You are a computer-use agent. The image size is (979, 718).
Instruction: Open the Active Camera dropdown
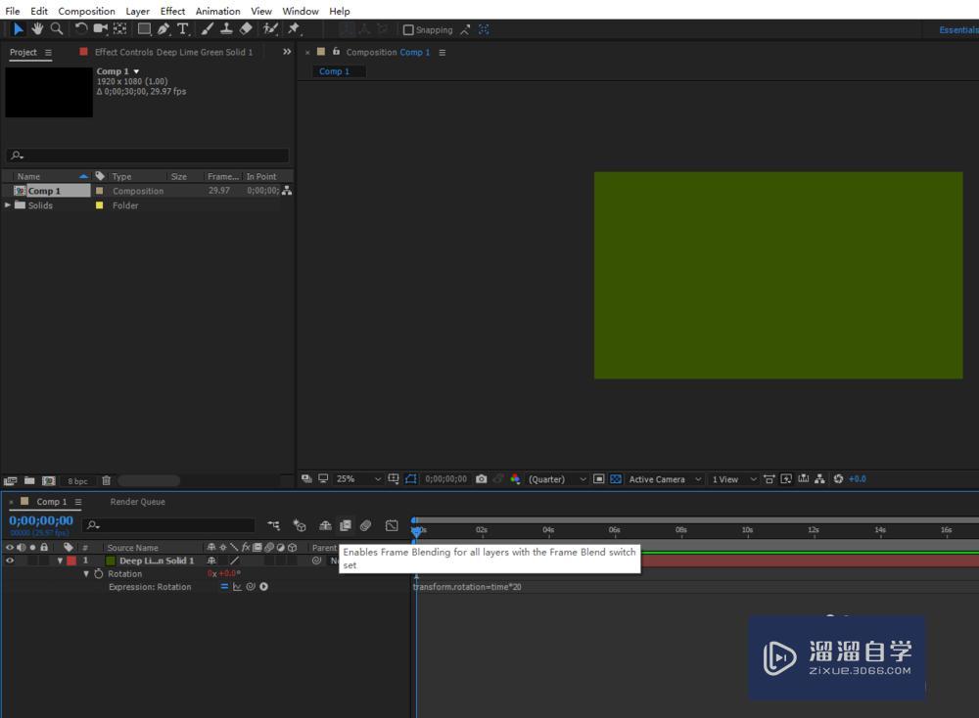665,479
